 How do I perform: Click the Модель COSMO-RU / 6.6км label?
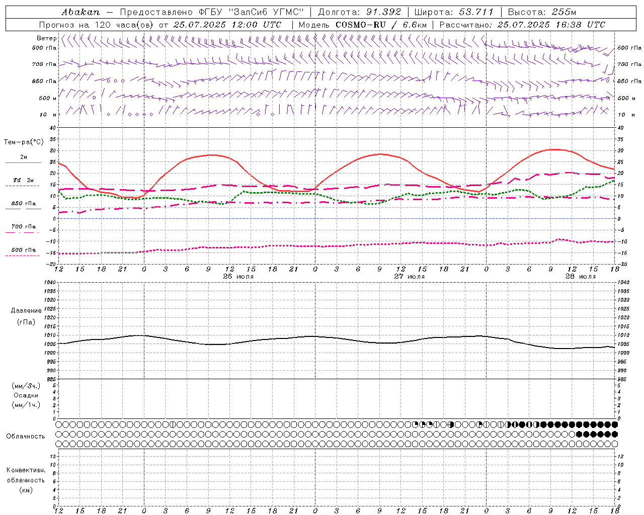click(x=362, y=25)
